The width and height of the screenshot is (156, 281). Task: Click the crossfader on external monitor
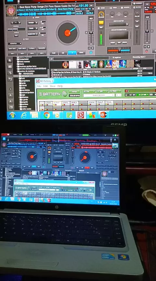[119, 50]
